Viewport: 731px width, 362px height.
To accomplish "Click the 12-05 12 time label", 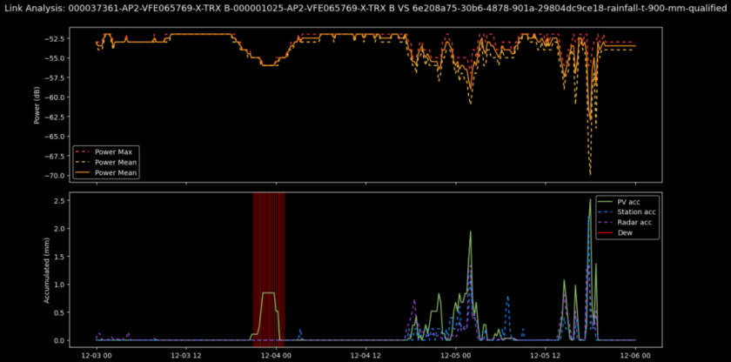I will 546,355.
